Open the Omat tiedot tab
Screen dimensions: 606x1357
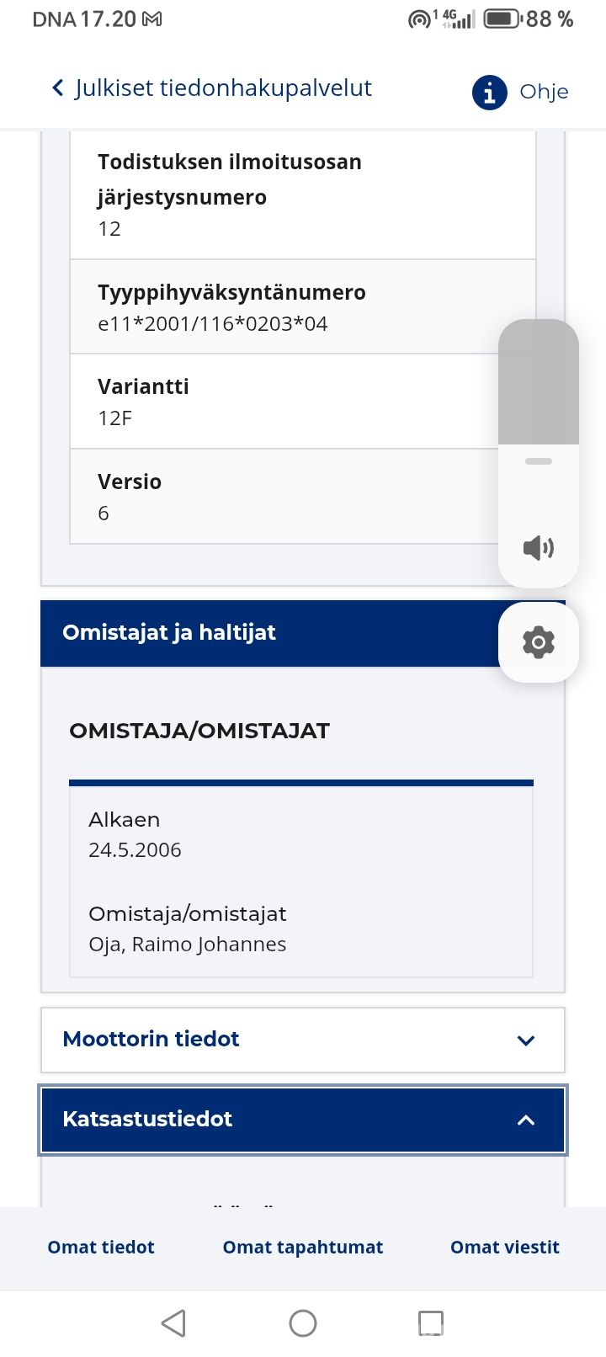[101, 1248]
